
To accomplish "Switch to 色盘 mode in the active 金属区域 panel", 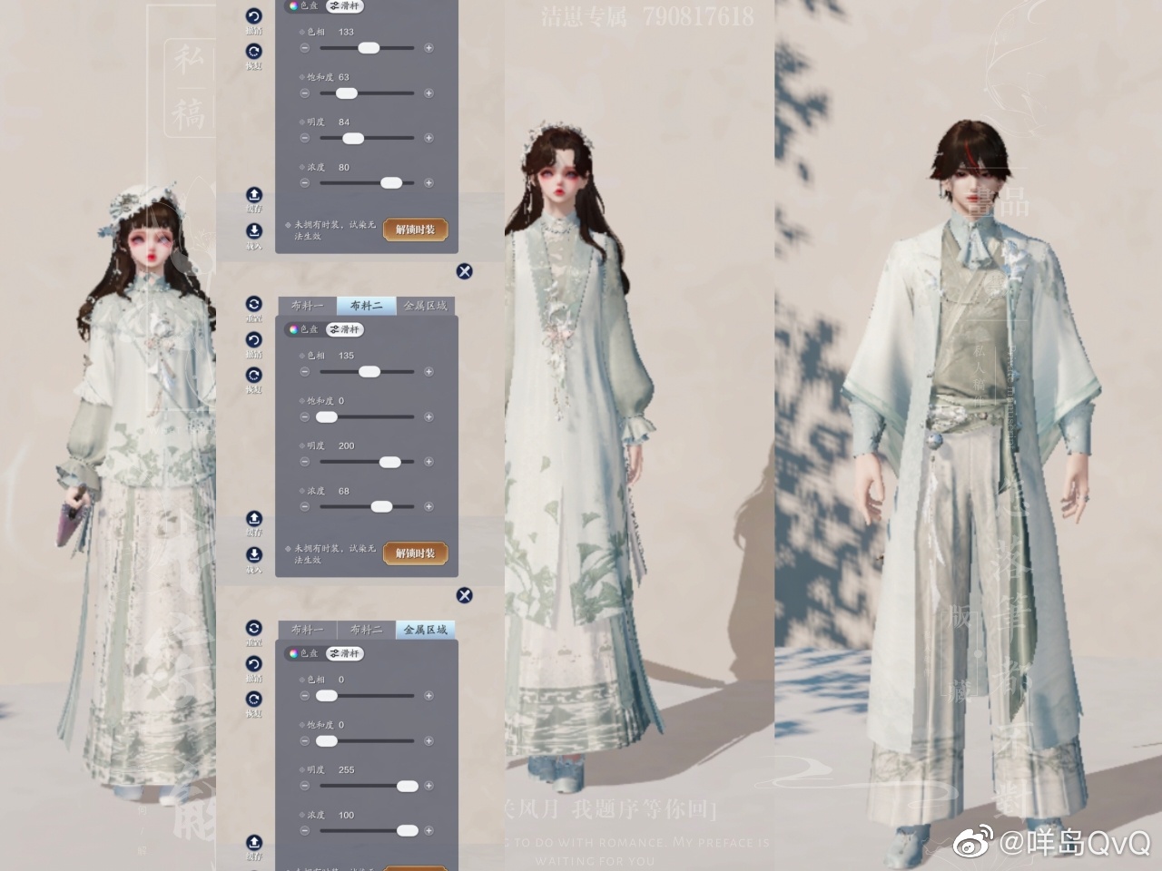I will [304, 653].
